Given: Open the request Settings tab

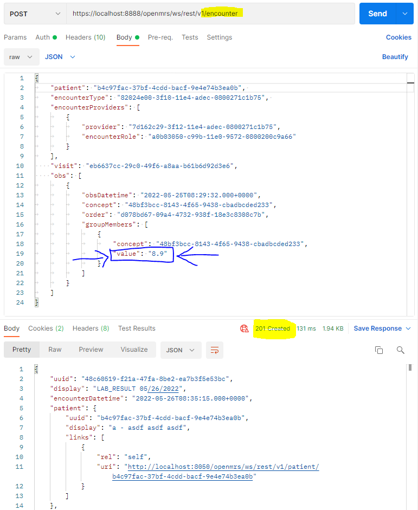Looking at the screenshot, I should tap(220, 37).
